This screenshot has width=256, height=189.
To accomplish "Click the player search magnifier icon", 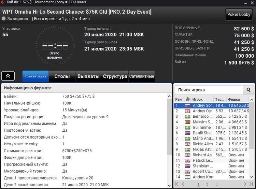I will point(248,90).
